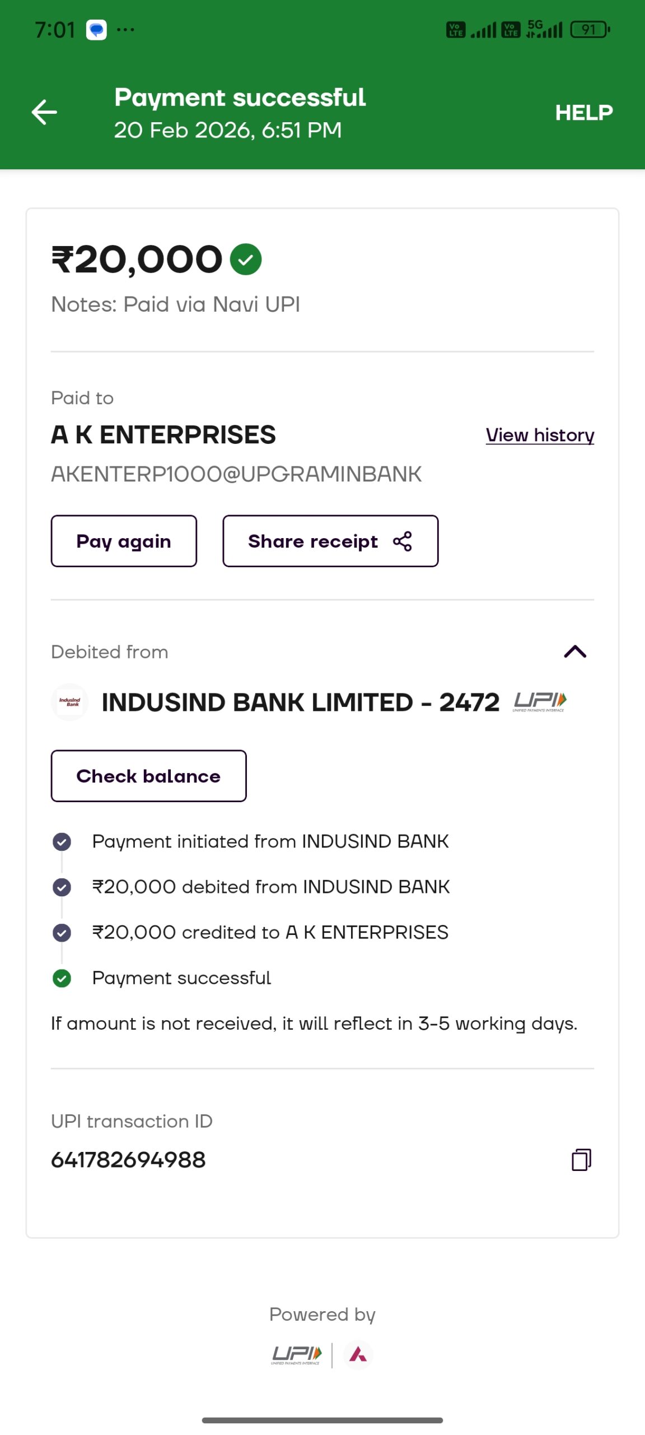Collapse the Debited from section
Screen dimensions: 645x1435
(575, 651)
